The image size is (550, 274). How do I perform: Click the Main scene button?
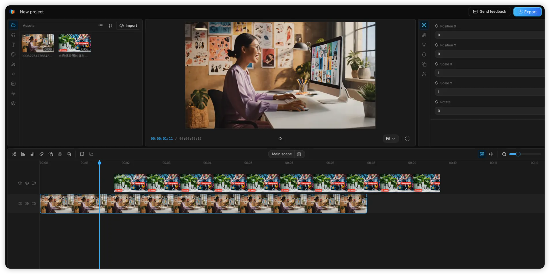[x=281, y=154]
